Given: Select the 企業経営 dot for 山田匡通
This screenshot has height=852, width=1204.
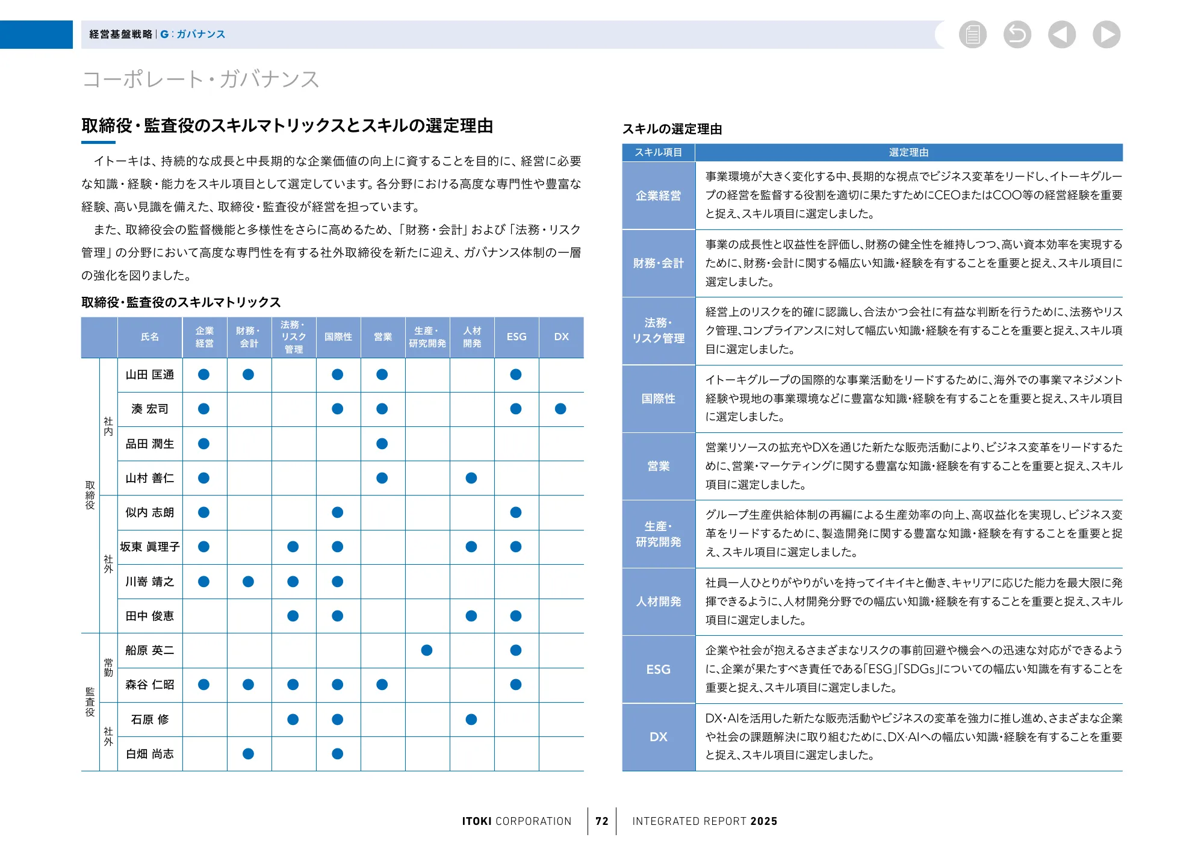Looking at the screenshot, I should click(x=204, y=375).
